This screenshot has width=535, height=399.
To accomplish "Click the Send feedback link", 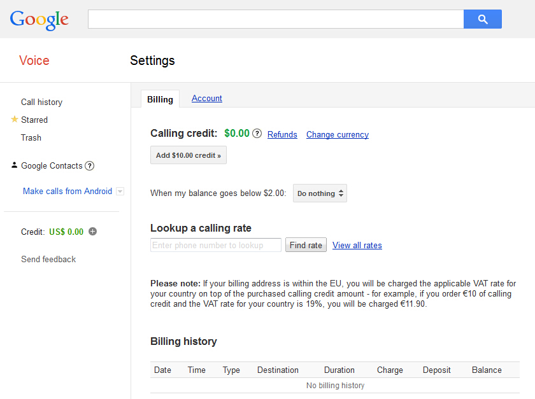I will coord(48,259).
